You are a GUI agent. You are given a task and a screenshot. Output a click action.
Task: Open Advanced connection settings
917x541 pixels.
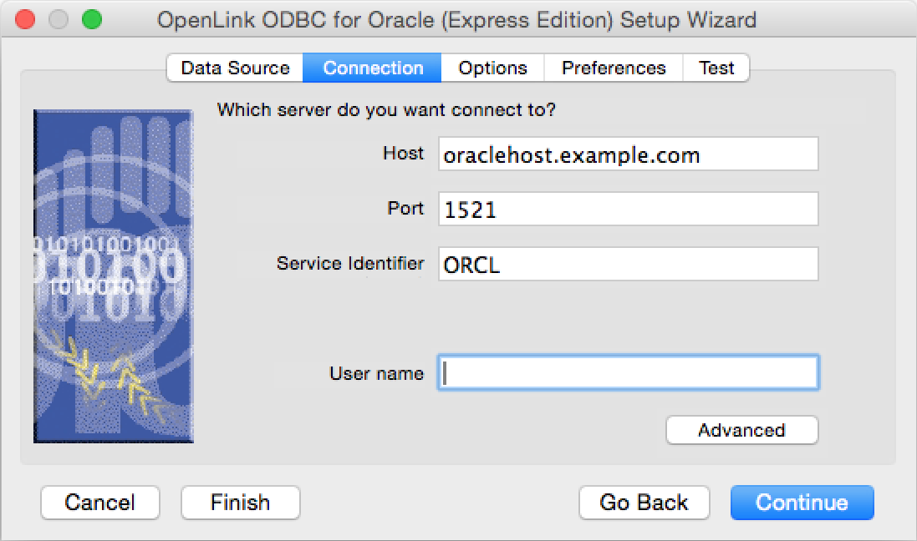point(741,430)
